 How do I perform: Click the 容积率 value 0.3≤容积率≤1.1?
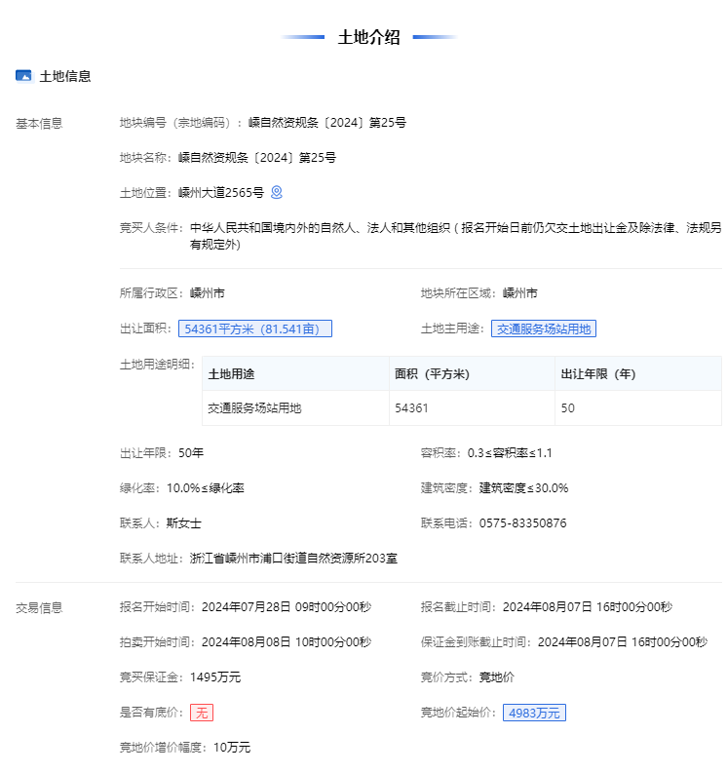(x=510, y=453)
